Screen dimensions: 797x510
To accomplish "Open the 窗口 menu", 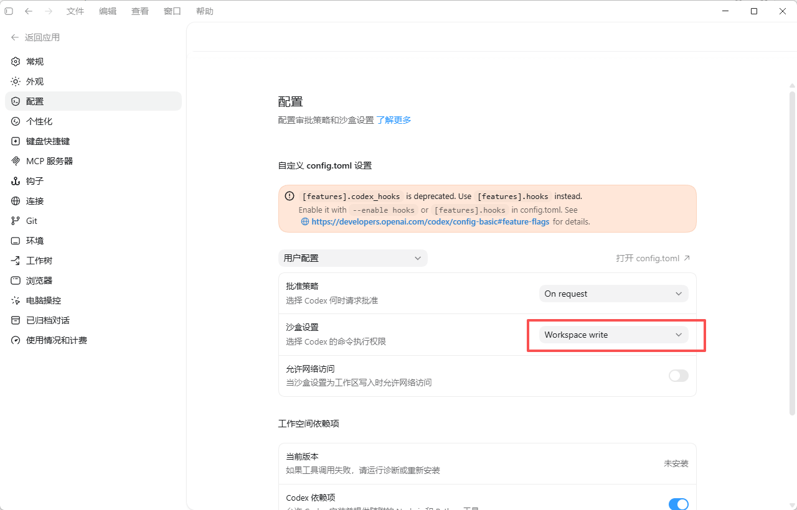I will click(172, 11).
